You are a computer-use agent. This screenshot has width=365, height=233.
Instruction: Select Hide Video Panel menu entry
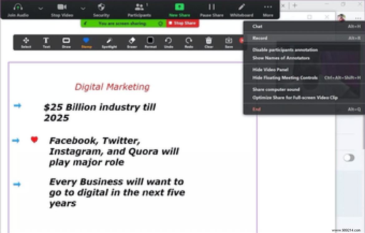(x=270, y=70)
